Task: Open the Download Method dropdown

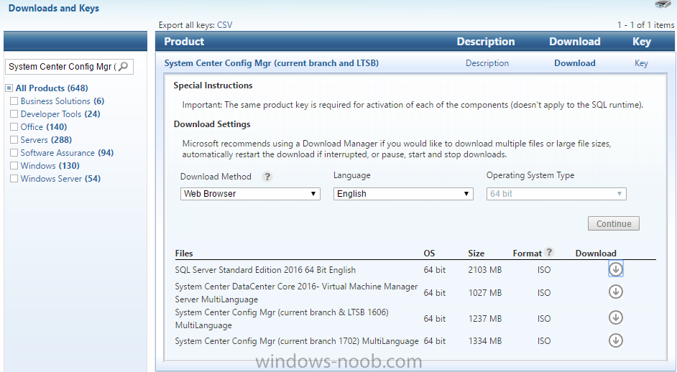Action: (x=250, y=194)
